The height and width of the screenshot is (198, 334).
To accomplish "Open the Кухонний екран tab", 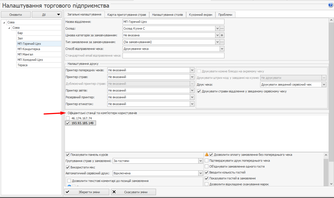I will point(201,15).
